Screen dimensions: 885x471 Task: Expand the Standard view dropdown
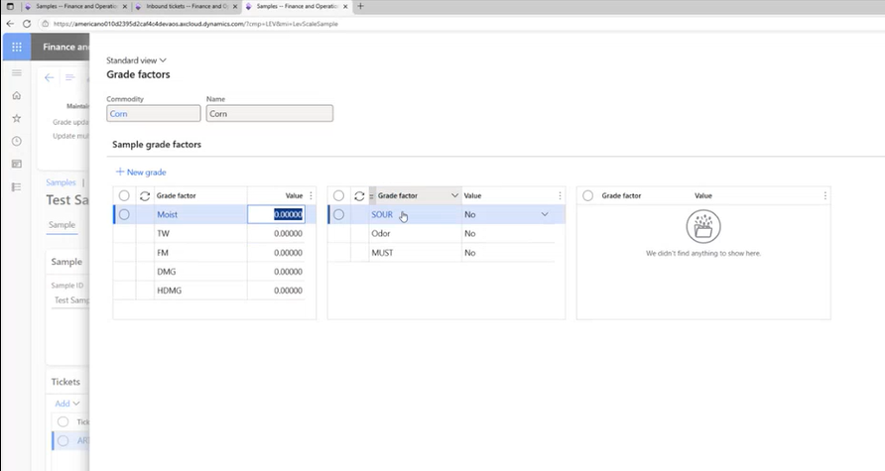[137, 60]
